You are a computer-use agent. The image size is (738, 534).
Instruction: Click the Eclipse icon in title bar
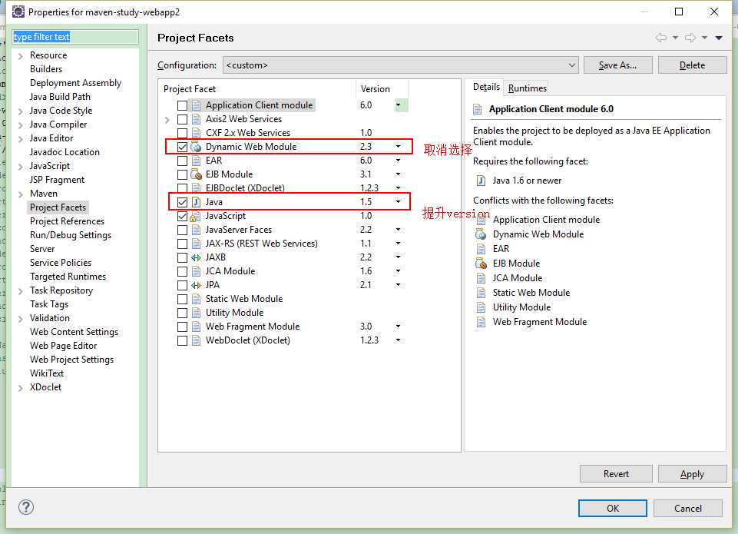tap(18, 12)
